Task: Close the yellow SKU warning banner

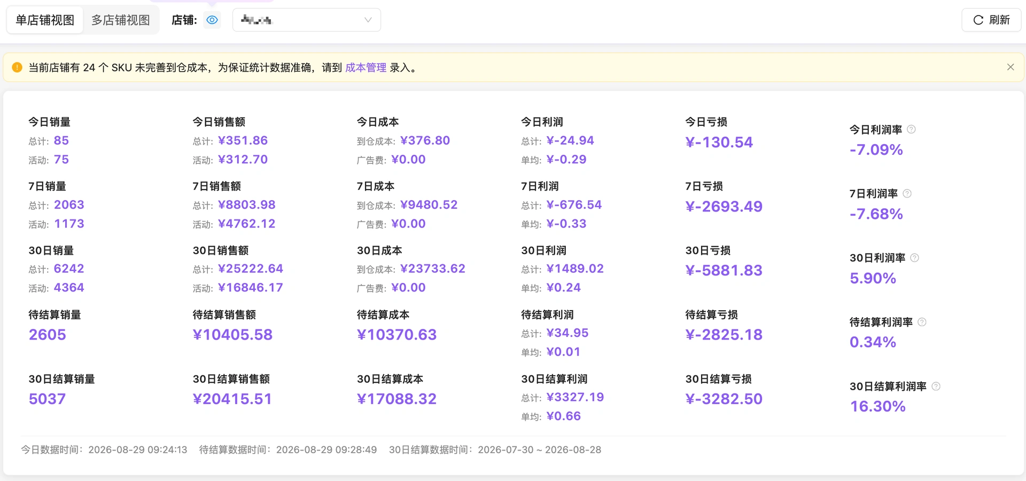Action: (x=1010, y=67)
